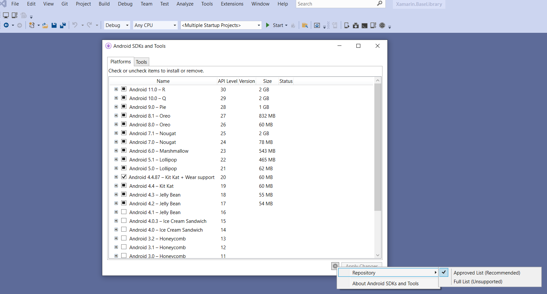Screen dimensions: 547x294
Task: Click the search magnifier icon
Action: (x=380, y=4)
